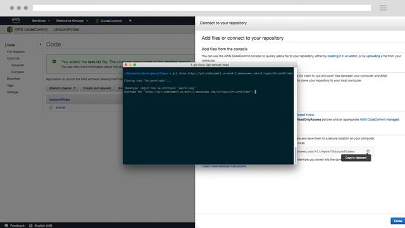Screen dimensions: 405x228
Task: Collapse the sidebar with the arrow toggle
Action: pyautogui.click(x=40, y=44)
